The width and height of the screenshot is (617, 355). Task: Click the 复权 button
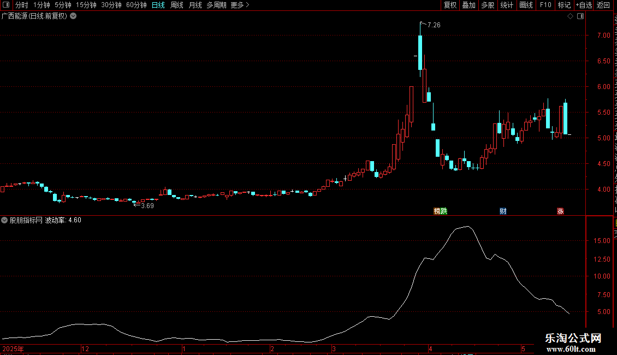[450, 5]
